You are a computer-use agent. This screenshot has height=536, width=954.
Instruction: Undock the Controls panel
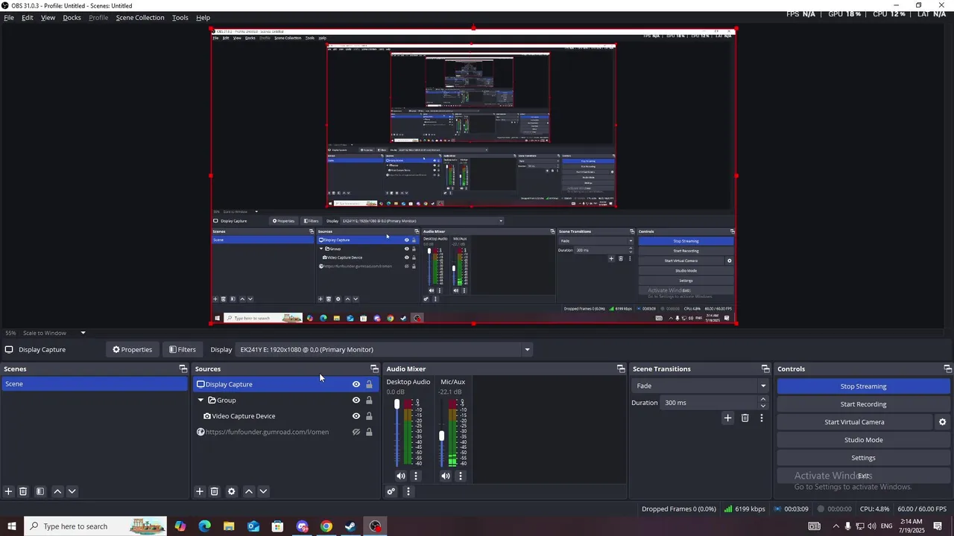coord(947,368)
